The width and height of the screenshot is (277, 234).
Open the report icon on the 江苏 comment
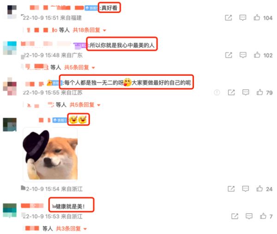click(x=217, y=92)
